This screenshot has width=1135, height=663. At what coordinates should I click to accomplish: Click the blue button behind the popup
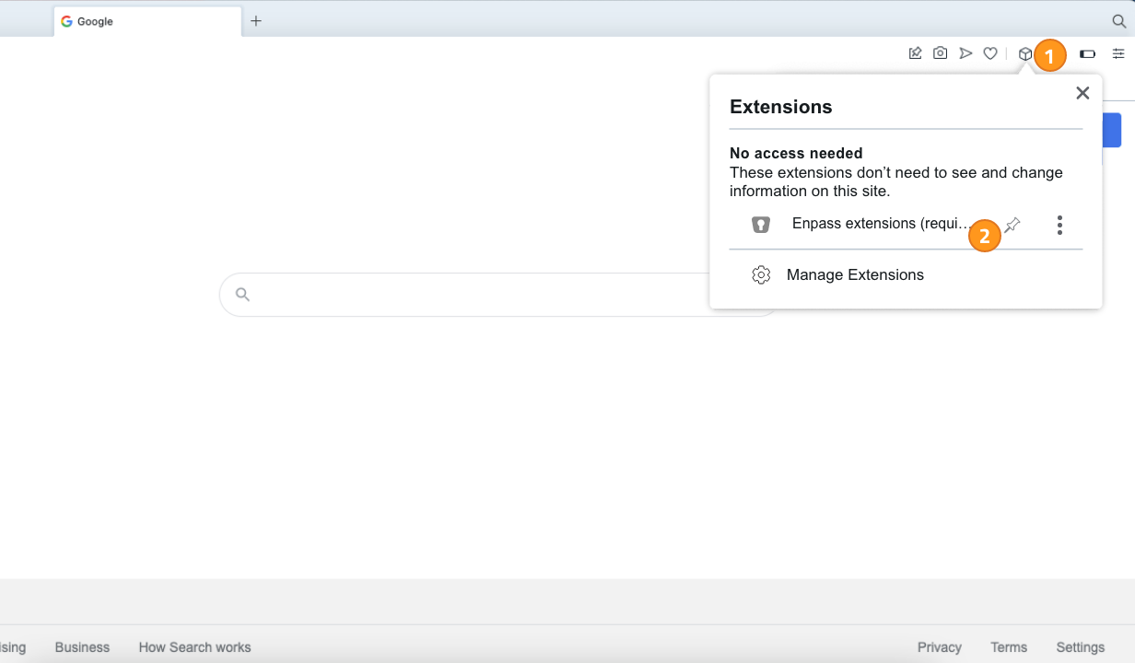click(1112, 130)
